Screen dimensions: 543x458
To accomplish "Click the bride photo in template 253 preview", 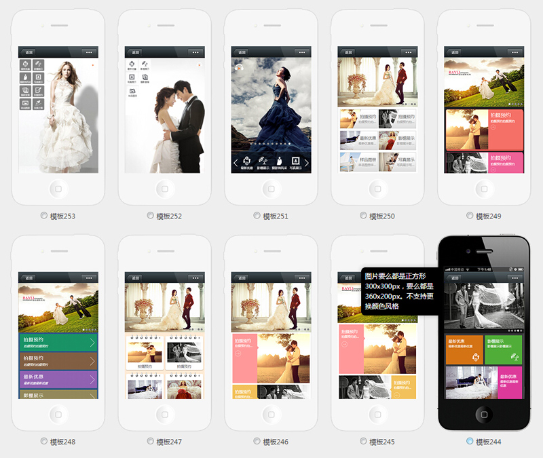I will [67, 117].
